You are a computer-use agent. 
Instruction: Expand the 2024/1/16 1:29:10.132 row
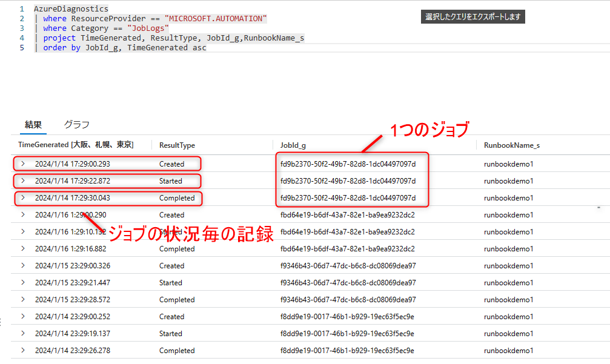click(x=23, y=232)
